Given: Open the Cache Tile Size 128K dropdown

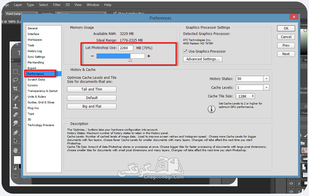Looking at the screenshot, I should pyautogui.click(x=245, y=96).
